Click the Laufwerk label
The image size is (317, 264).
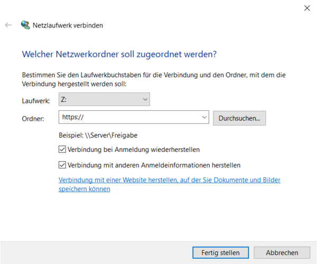point(36,101)
